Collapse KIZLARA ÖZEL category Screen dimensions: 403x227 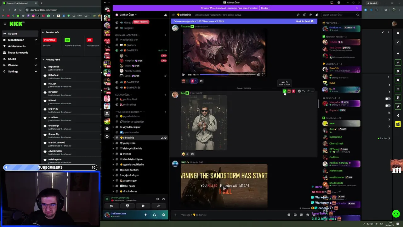pyautogui.click(x=123, y=95)
